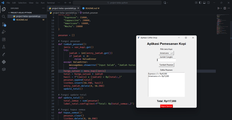The height and width of the screenshot is (120, 232).
Task: Open the Search view in activity bar
Action: click(4, 17)
